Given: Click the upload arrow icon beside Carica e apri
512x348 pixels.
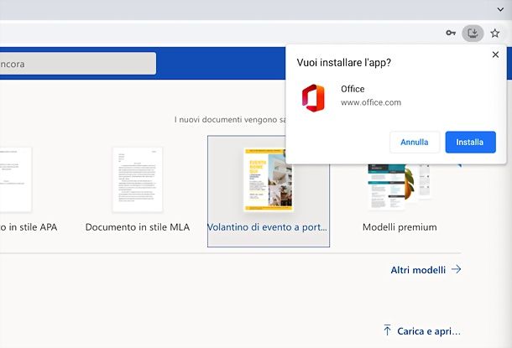Looking at the screenshot, I should pyautogui.click(x=387, y=330).
